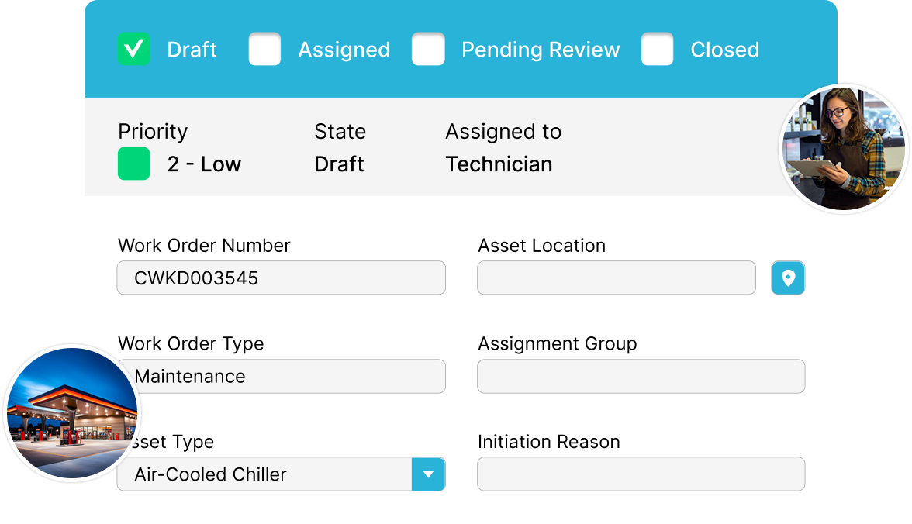Check the Assigned status checkbox
The image size is (912, 524).
click(x=264, y=50)
